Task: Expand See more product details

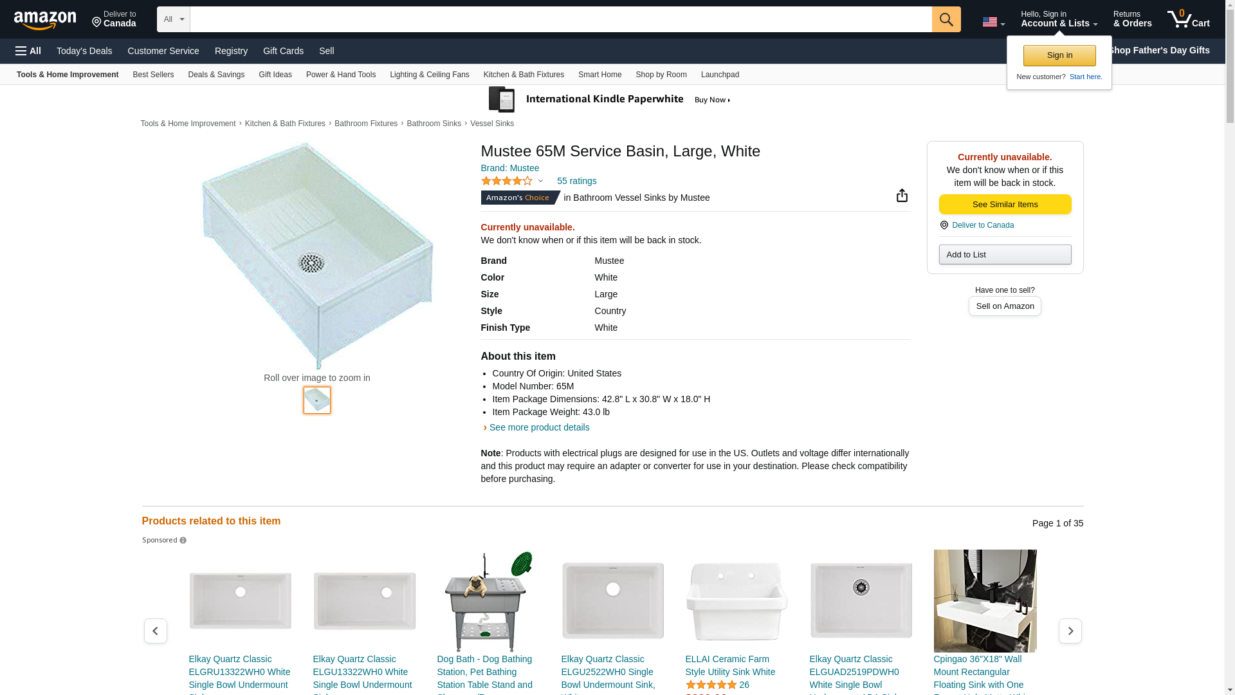Action: tap(538, 427)
